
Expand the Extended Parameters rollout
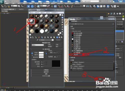tap(46, 70)
